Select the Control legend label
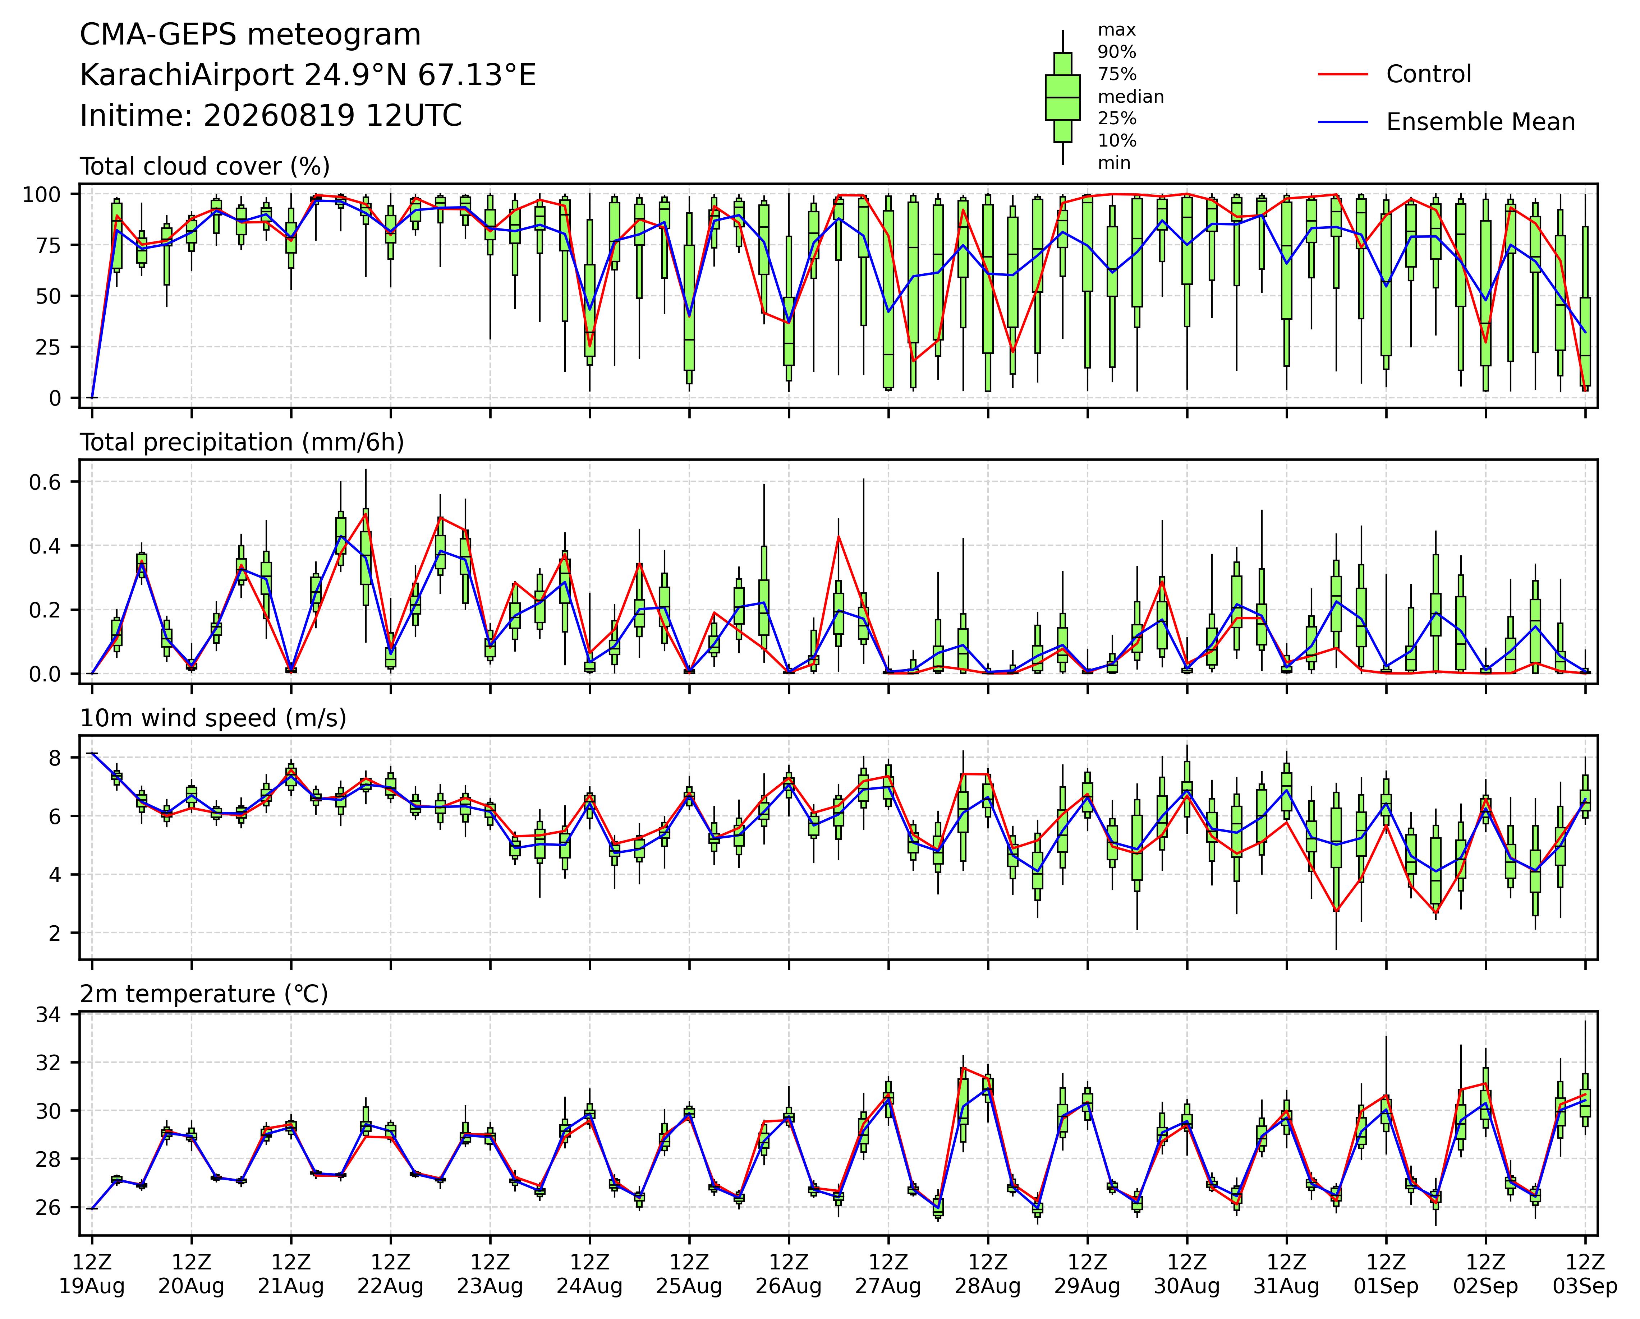1640x1319 pixels. click(1429, 74)
